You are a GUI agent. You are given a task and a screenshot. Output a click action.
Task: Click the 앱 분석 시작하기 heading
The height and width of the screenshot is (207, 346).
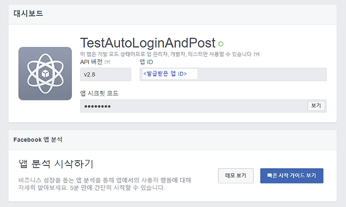point(56,164)
